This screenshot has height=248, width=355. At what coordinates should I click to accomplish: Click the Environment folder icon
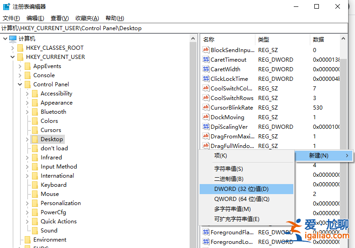click(x=27, y=240)
